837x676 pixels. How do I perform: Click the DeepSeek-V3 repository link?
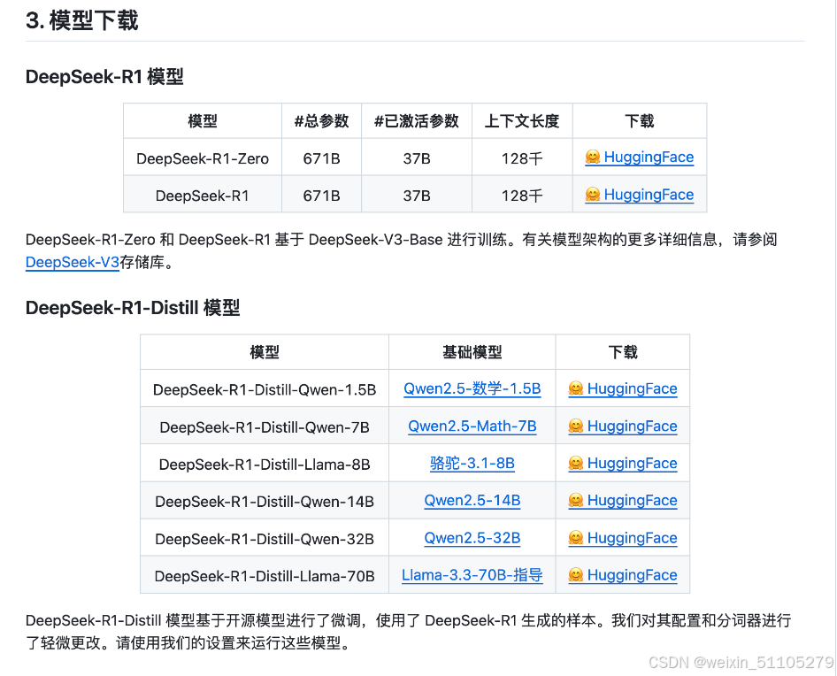tap(73, 262)
